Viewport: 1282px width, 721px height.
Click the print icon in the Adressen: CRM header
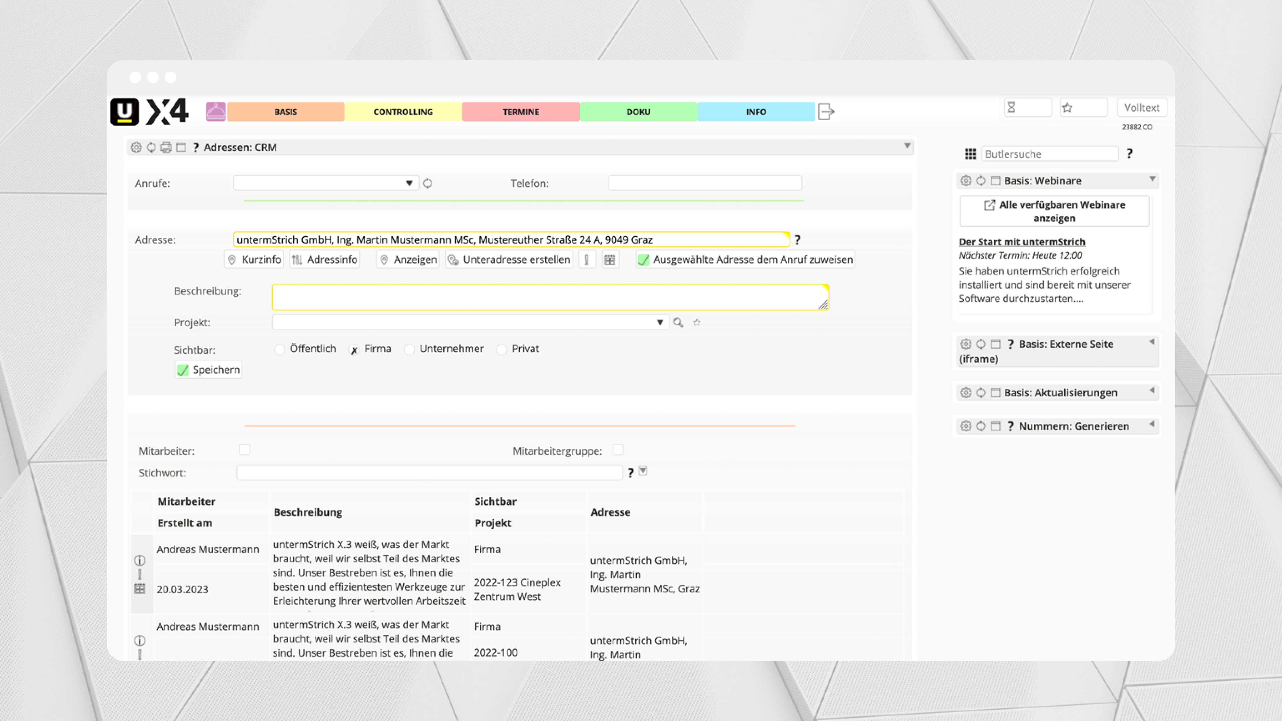[x=166, y=147]
